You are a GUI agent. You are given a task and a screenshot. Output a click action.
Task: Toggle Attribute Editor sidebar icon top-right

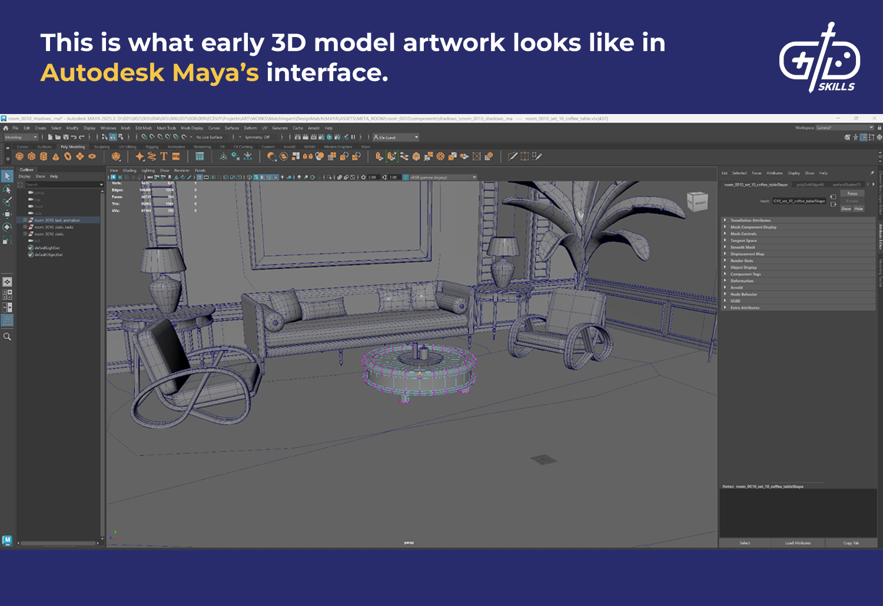click(x=864, y=137)
